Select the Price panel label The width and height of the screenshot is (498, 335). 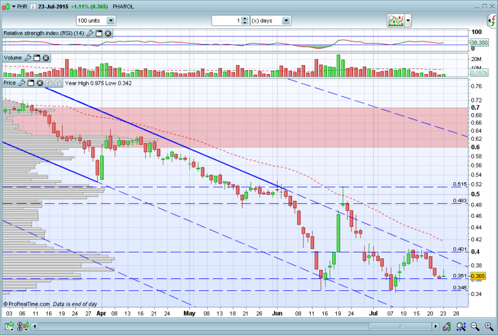coord(10,83)
